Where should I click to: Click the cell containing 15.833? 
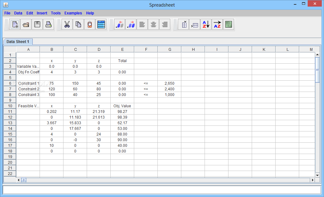tap(75, 123)
